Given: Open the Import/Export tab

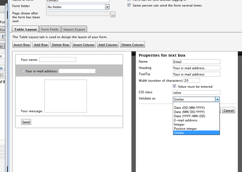Looking at the screenshot, I should pyautogui.click(x=74, y=29).
